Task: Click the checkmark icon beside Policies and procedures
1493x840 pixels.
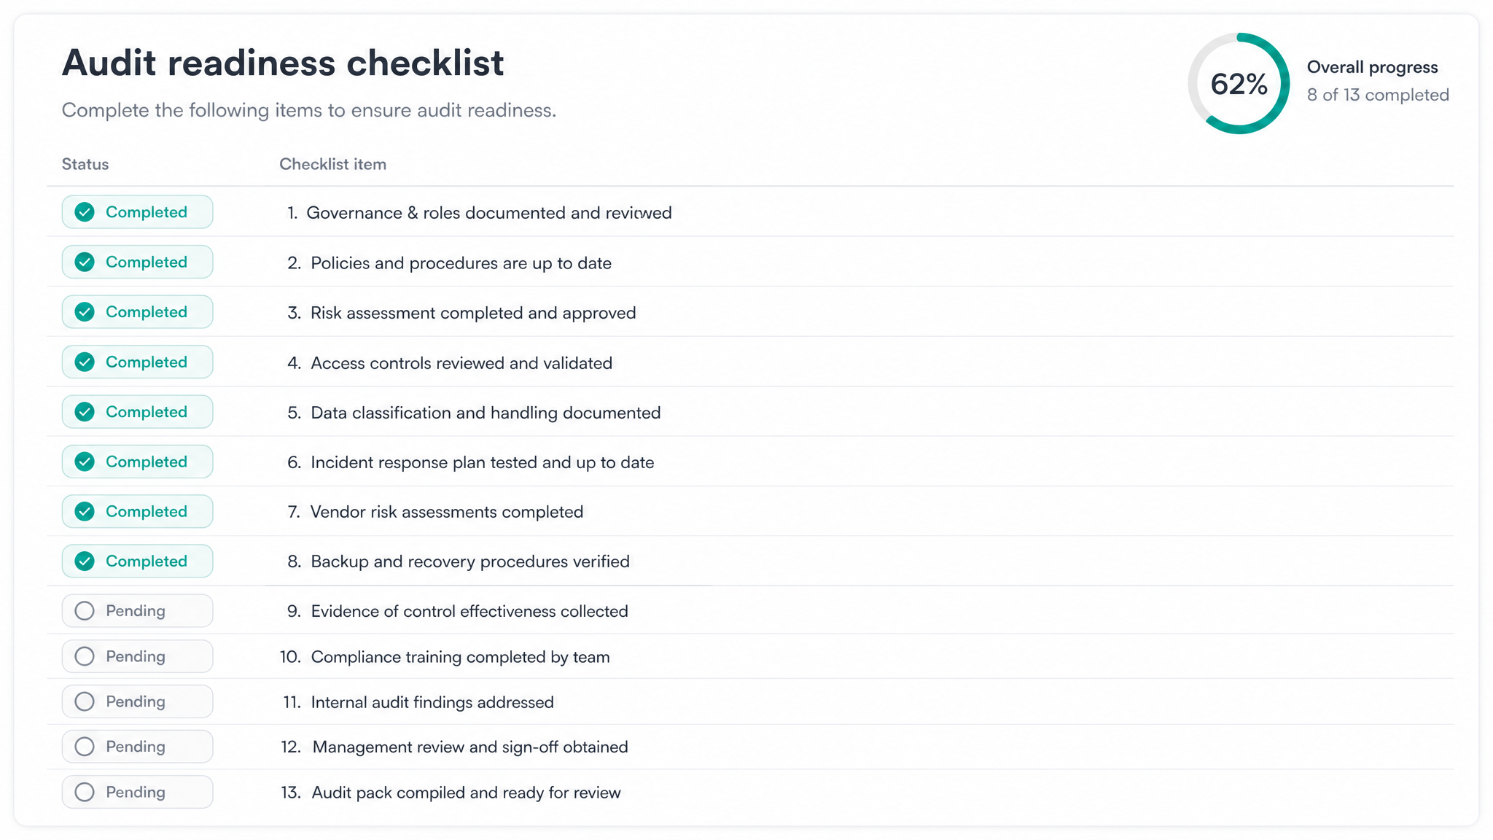Action: (x=85, y=262)
